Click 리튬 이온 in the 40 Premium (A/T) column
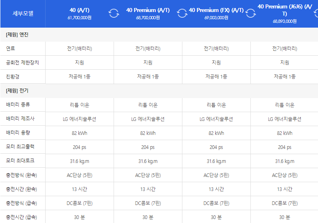 (148, 105)
